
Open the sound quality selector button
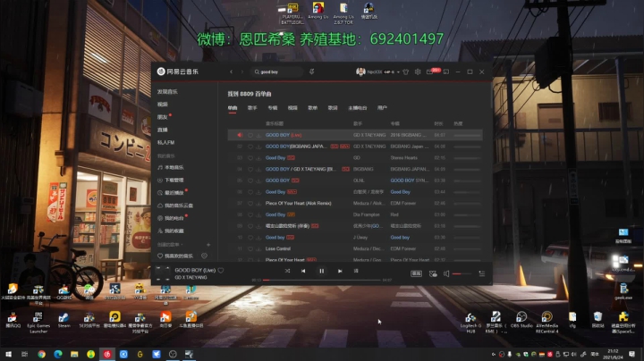coord(416,273)
